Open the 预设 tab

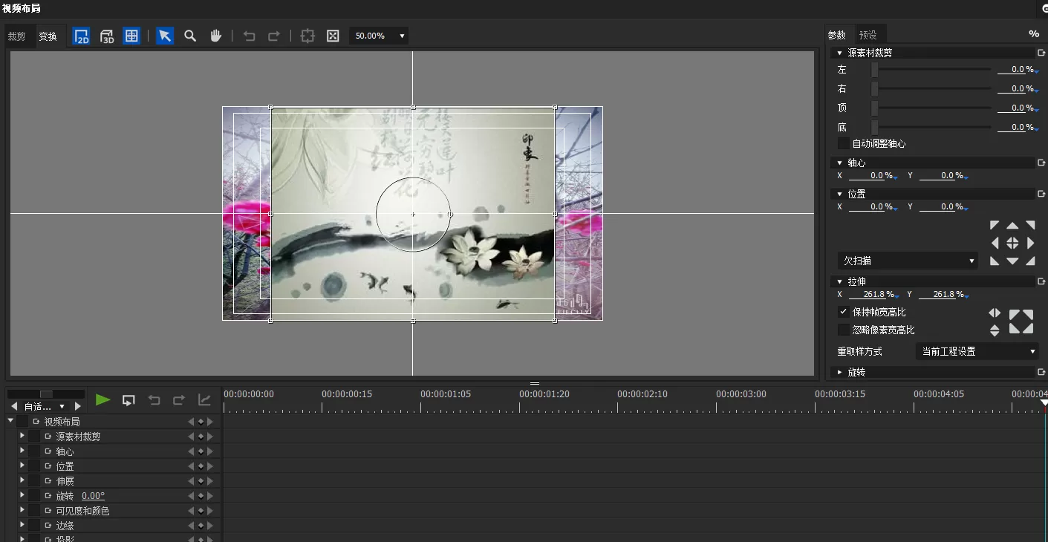868,35
